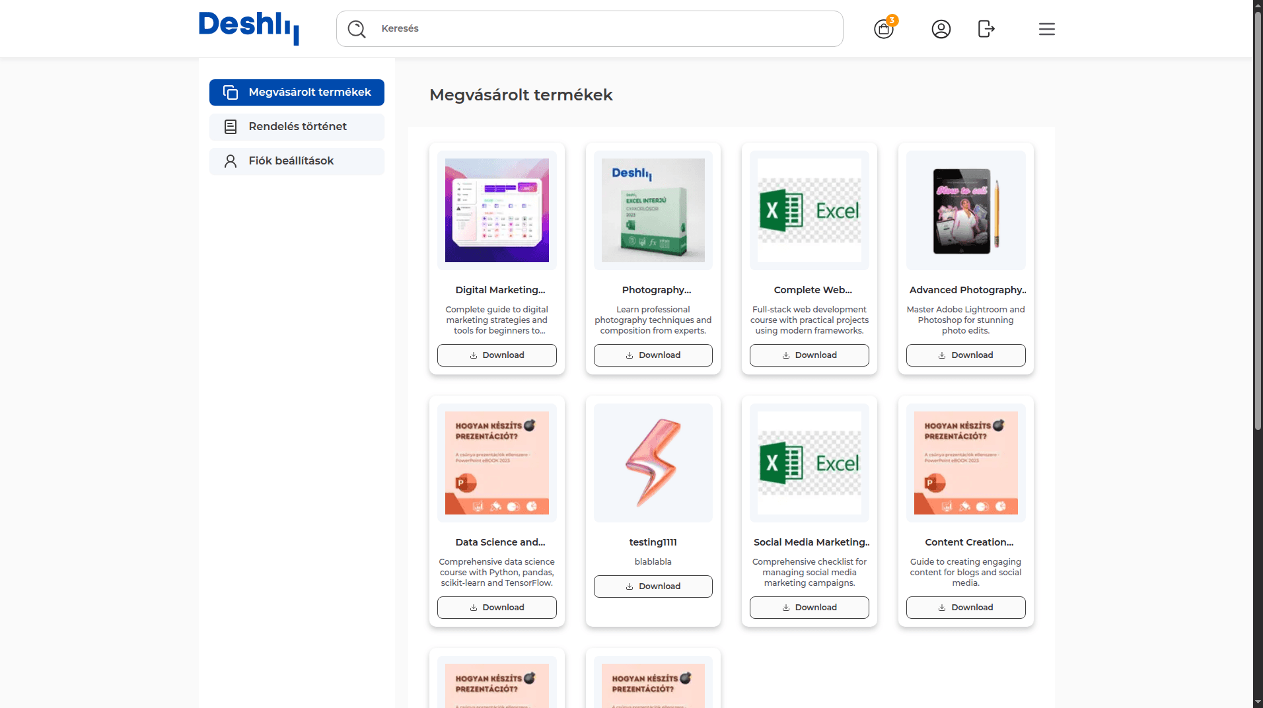Download the testing1111 product
Viewport: 1263px width, 708px height.
[x=653, y=586]
